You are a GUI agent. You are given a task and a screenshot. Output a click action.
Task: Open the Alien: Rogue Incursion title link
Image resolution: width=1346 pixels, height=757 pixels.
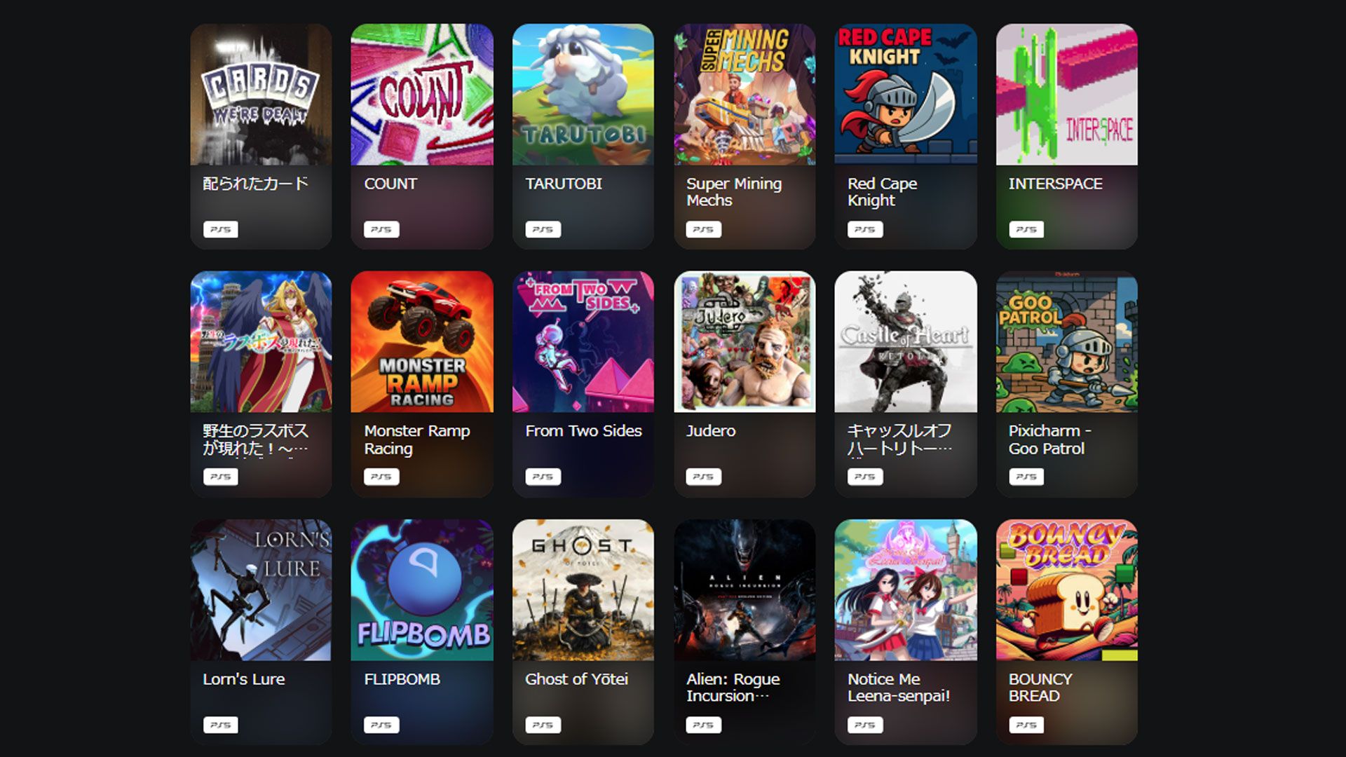pyautogui.click(x=733, y=688)
